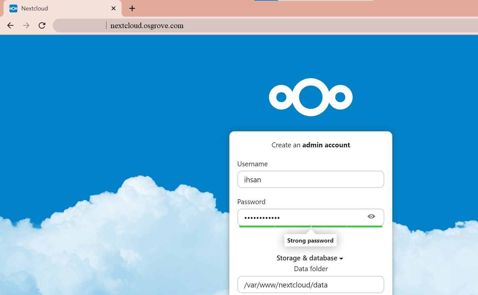Click the left circle of the Nextcloud logo
The height and width of the screenshot is (295, 478).
click(281, 97)
